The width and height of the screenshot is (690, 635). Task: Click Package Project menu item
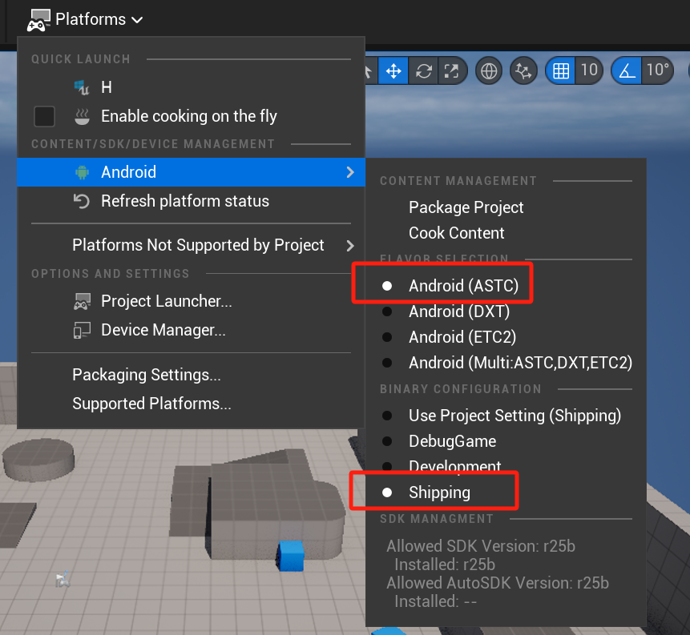point(466,207)
